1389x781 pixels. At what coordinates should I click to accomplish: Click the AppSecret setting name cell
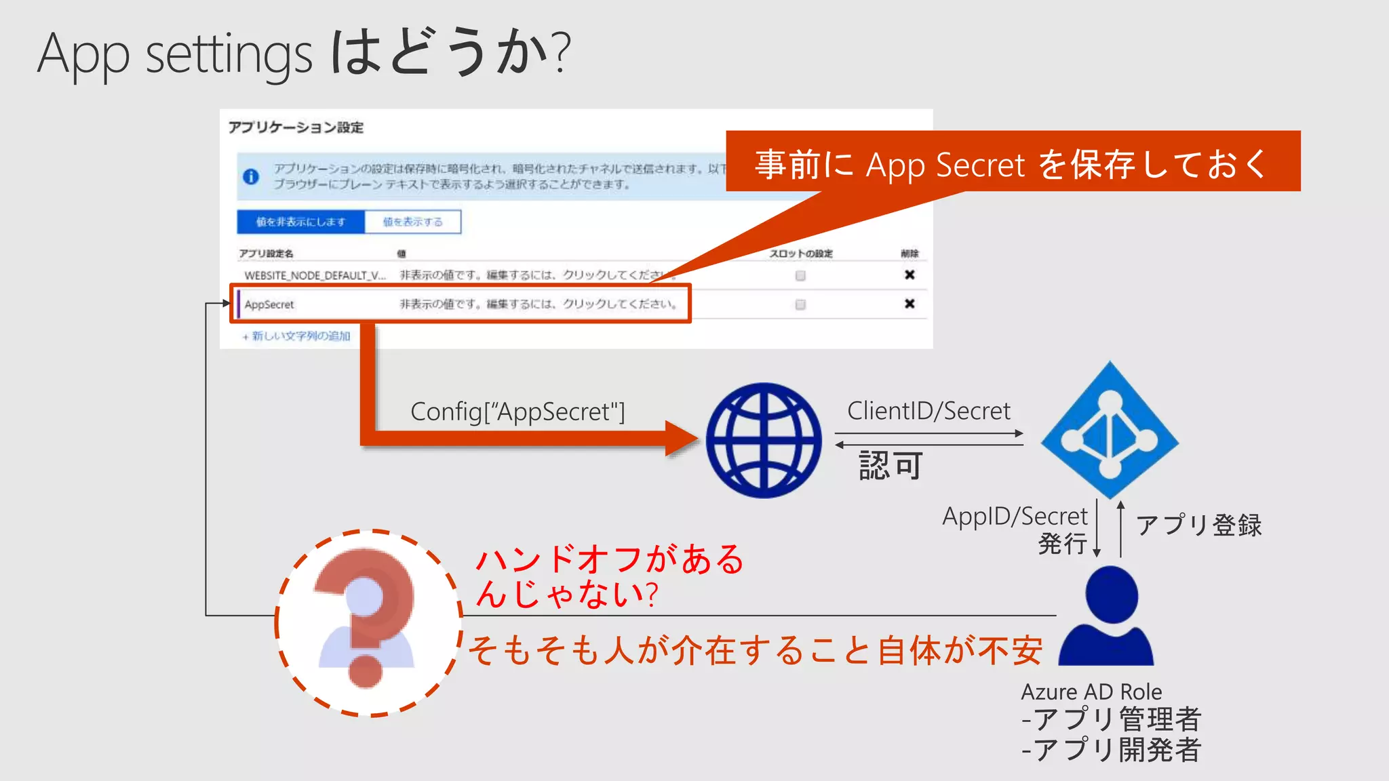[x=269, y=304]
